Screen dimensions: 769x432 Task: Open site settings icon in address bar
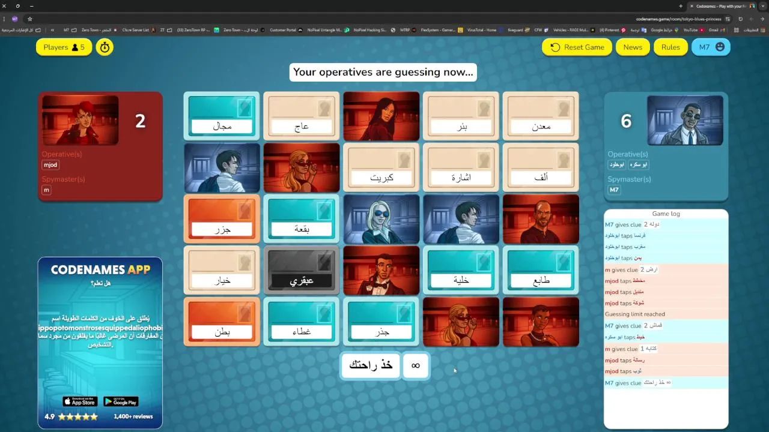[728, 19]
